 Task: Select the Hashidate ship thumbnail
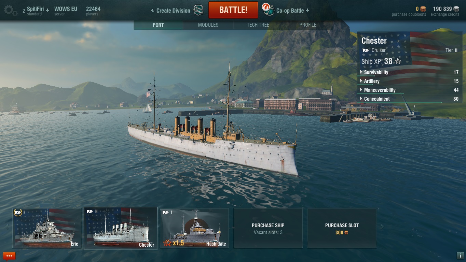(194, 228)
